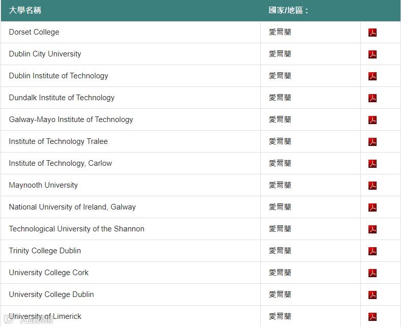Screen dimensions: 401x327
Task: Click 愛爾蘭 in the Maynooth University row
Action: [x=280, y=185]
